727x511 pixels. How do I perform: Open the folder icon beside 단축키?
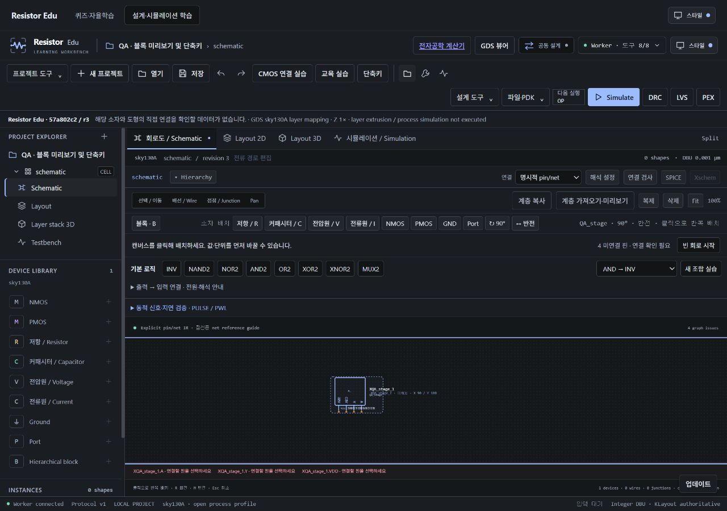click(407, 73)
